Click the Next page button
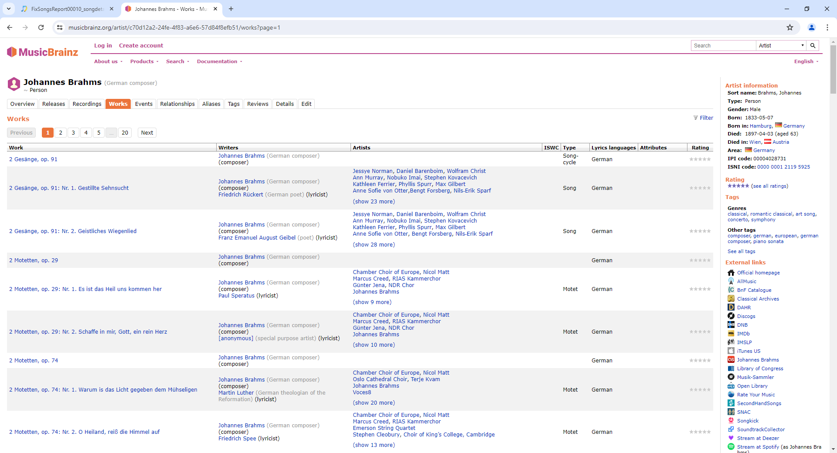The image size is (837, 453). 147,133
